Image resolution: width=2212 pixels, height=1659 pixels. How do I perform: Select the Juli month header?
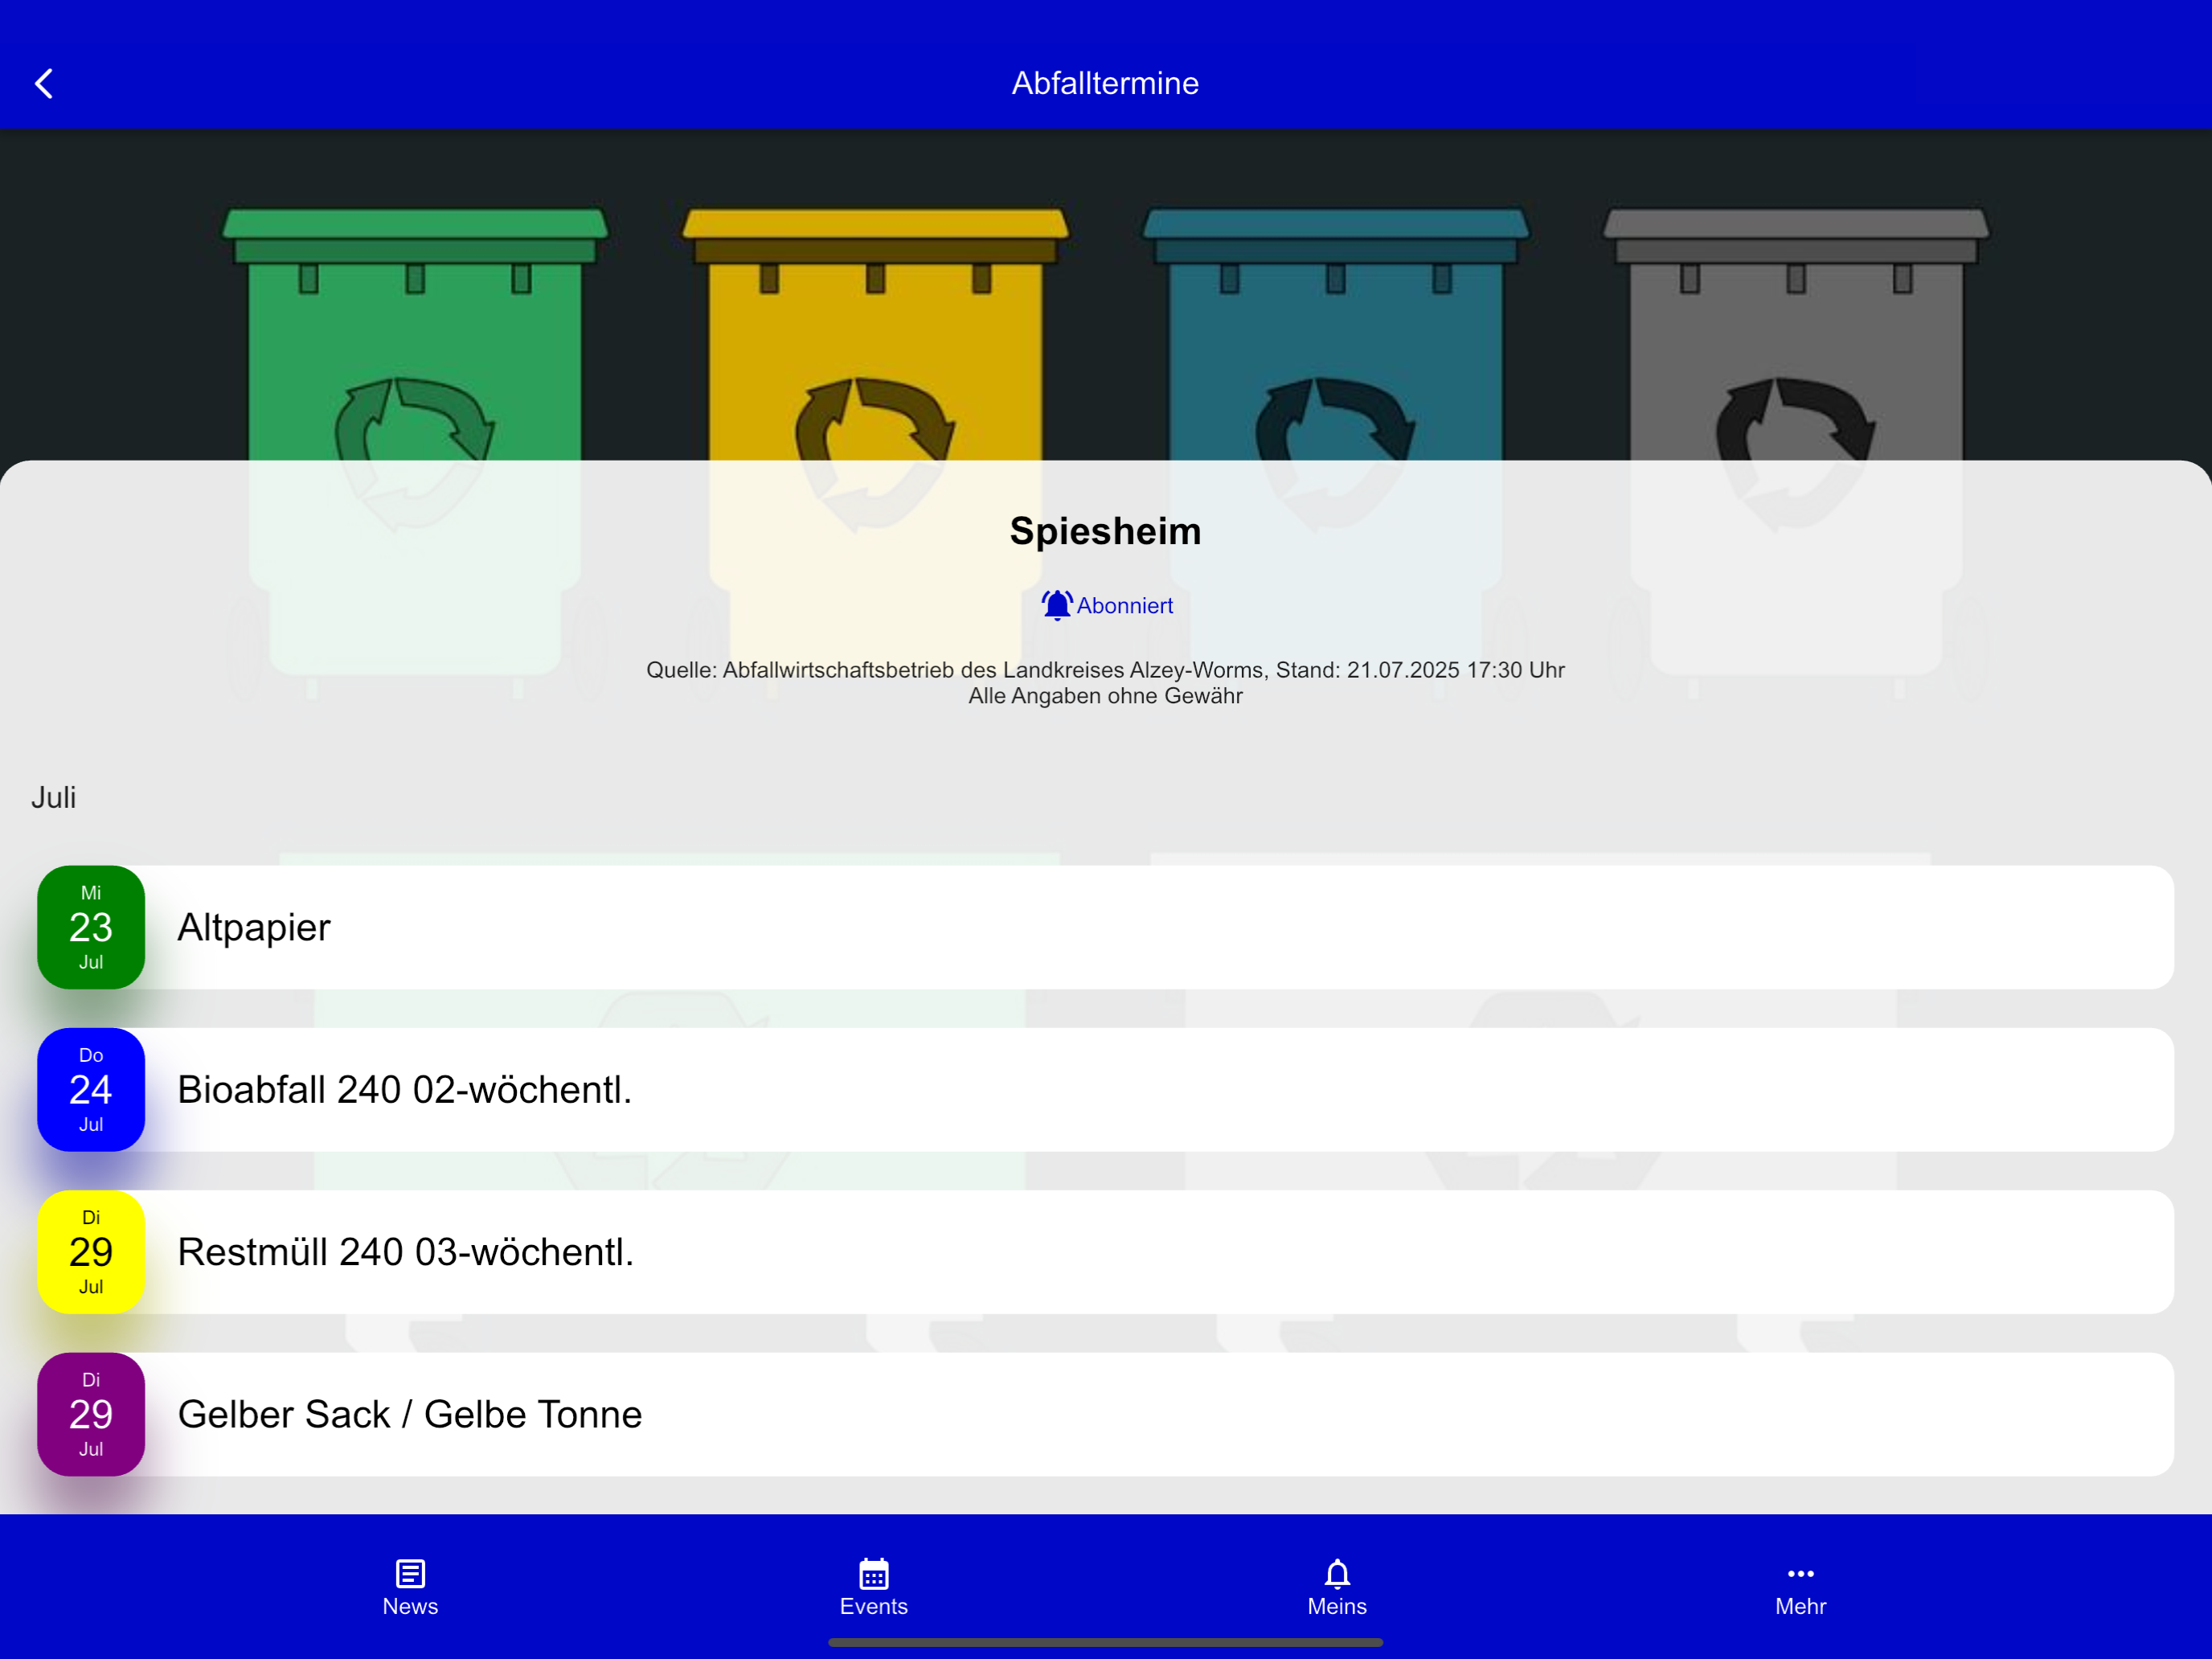(x=54, y=797)
